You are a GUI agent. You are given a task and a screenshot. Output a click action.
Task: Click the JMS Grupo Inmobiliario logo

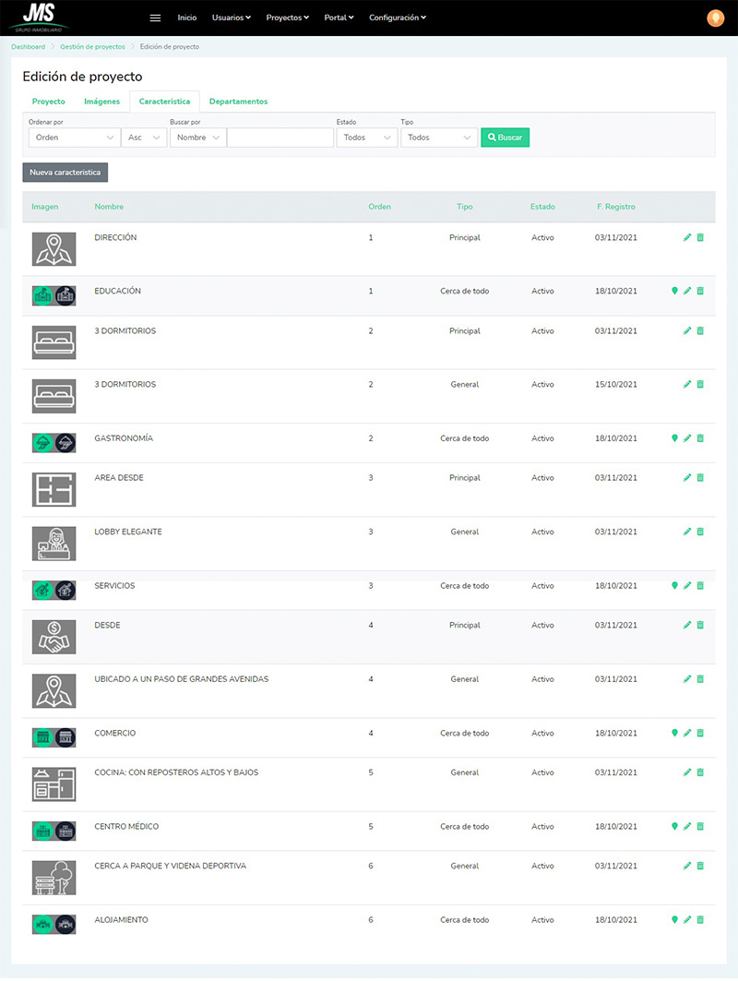[x=39, y=18]
